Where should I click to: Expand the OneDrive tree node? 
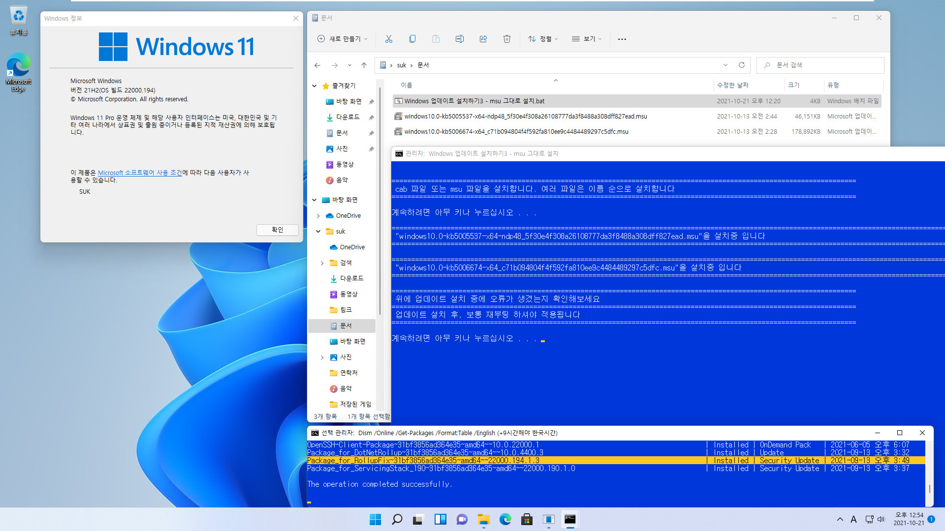318,215
